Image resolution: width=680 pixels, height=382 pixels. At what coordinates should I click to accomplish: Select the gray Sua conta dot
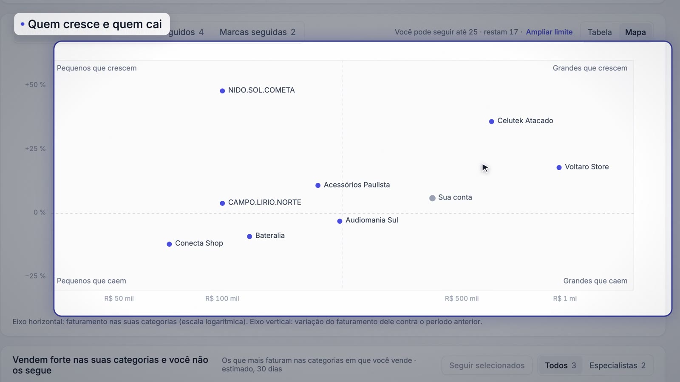(x=432, y=198)
